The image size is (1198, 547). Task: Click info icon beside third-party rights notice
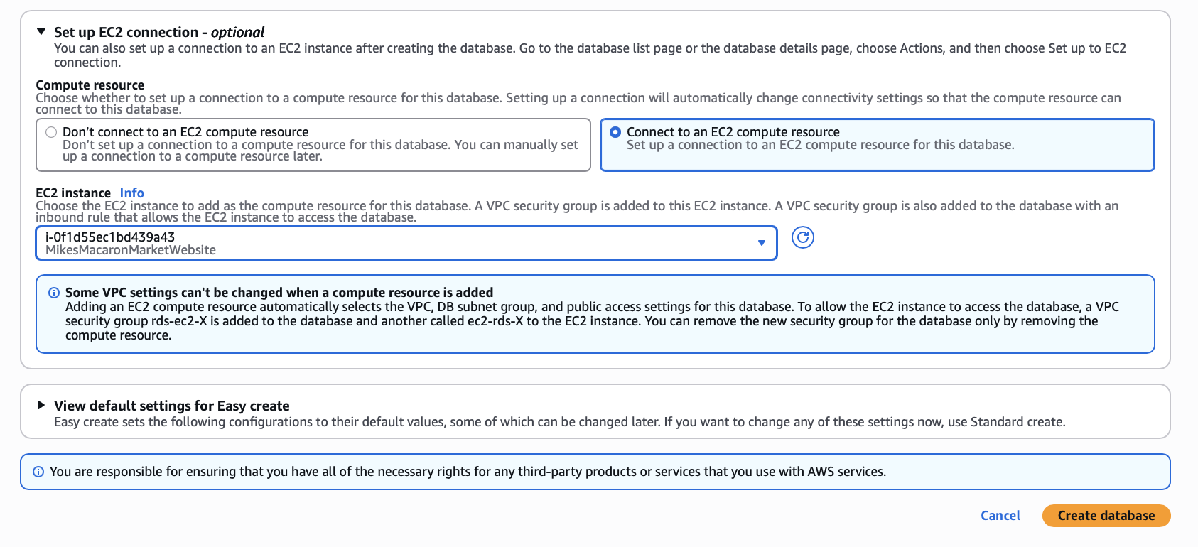coord(38,472)
